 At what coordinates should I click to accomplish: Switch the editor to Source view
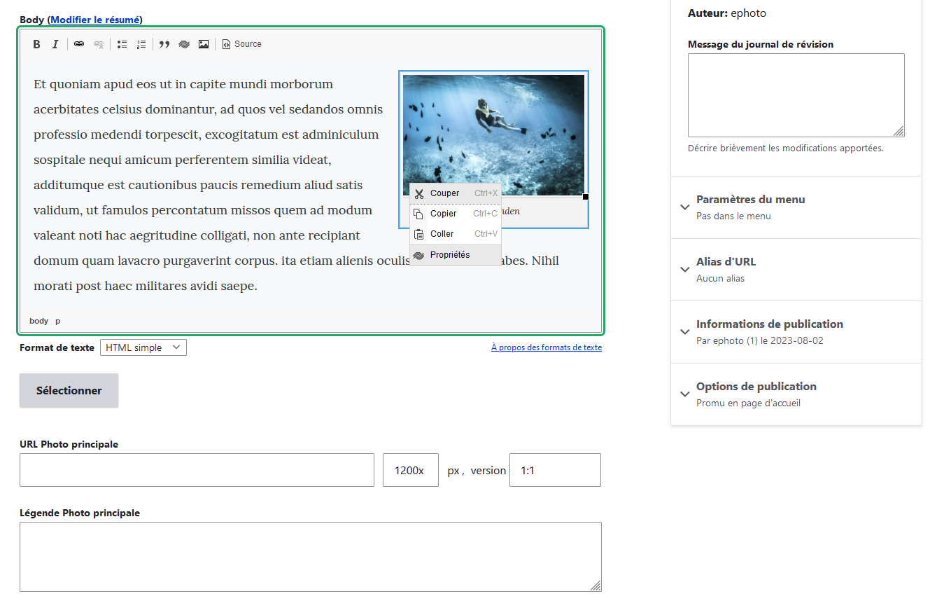click(242, 44)
